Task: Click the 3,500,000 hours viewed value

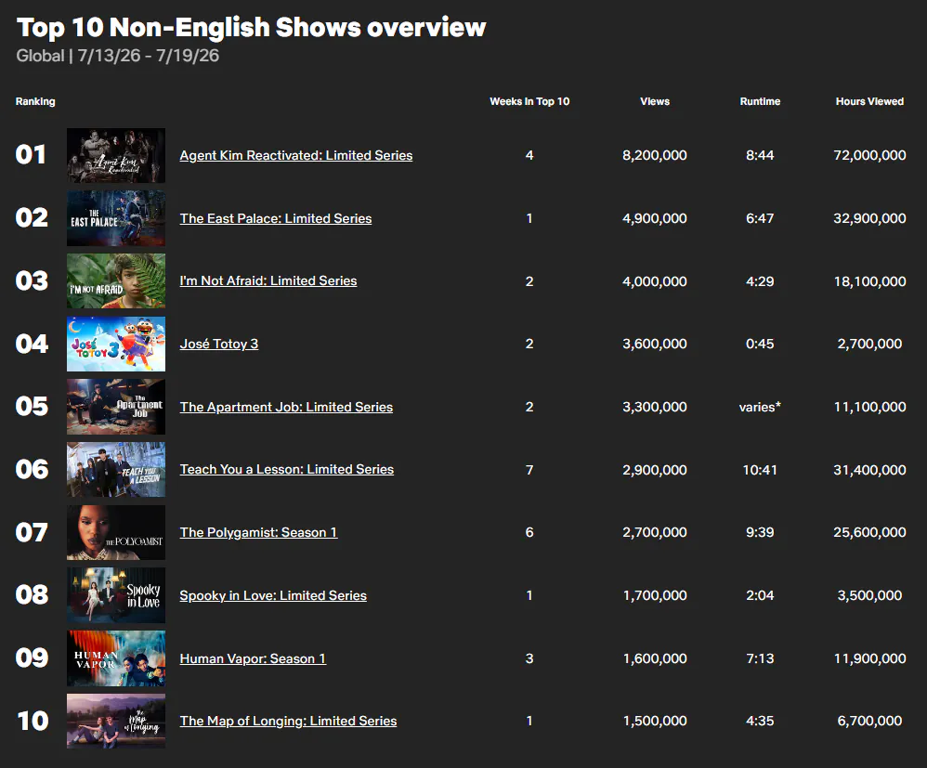Action: tap(869, 595)
